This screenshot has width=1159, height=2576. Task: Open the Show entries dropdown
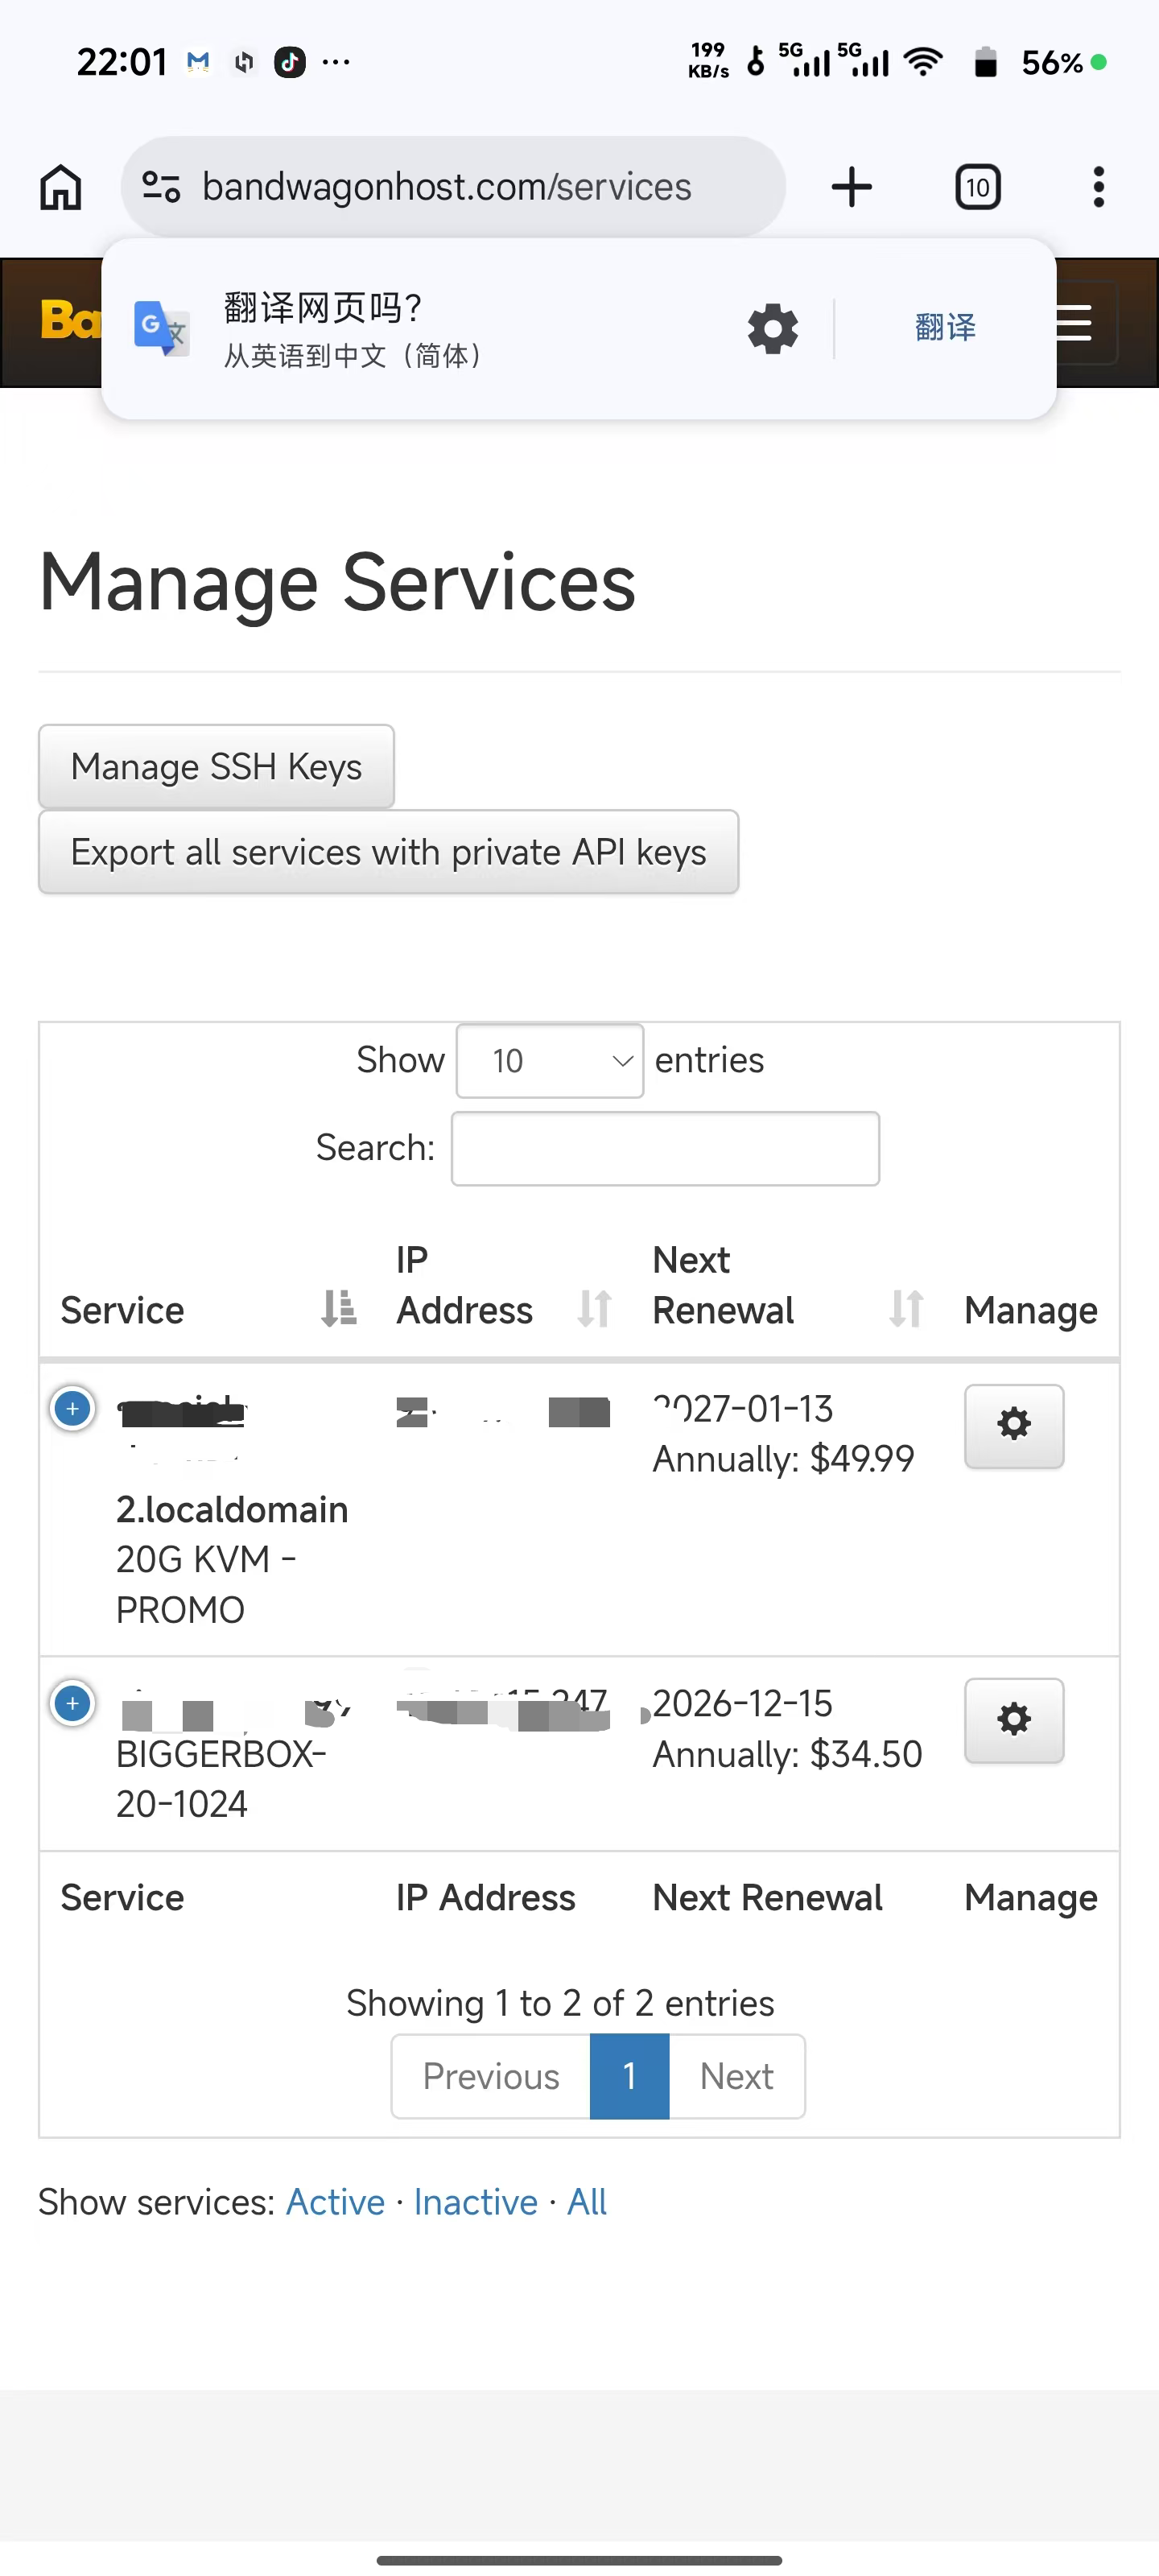[x=550, y=1060]
